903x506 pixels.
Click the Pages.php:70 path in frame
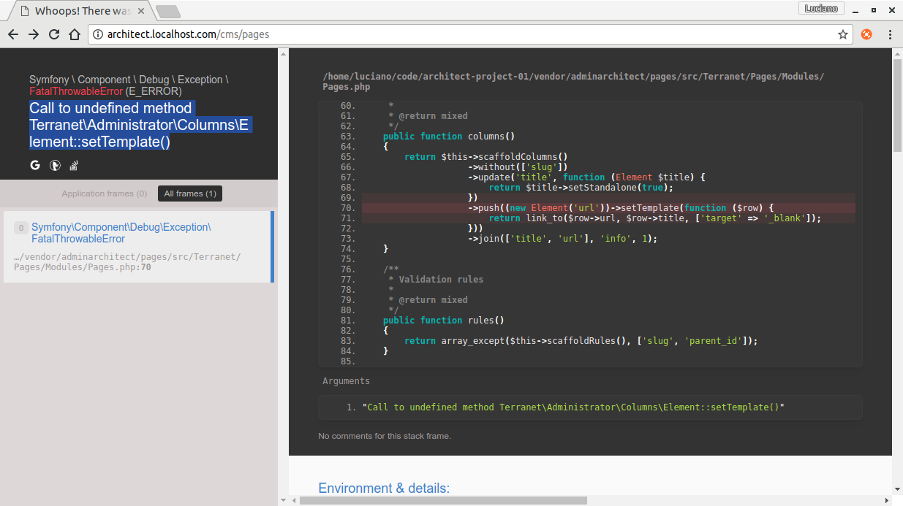pyautogui.click(x=127, y=262)
